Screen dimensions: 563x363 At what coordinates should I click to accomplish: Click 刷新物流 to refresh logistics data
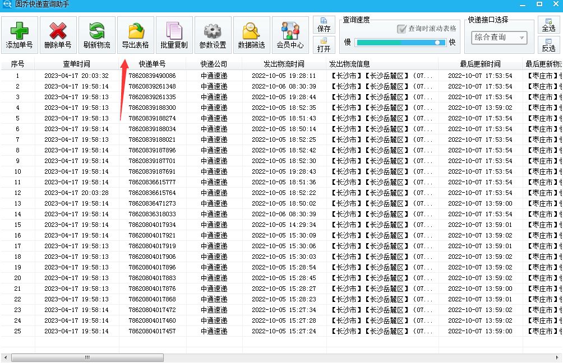96,35
